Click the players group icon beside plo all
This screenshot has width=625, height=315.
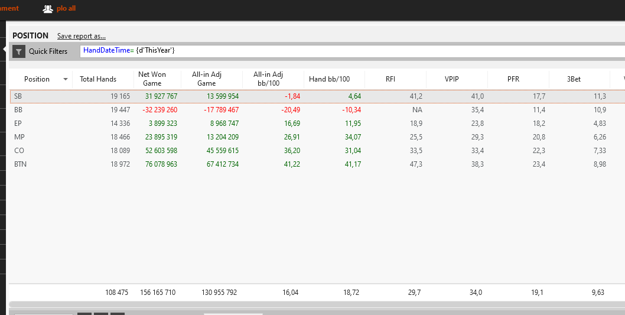[48, 9]
